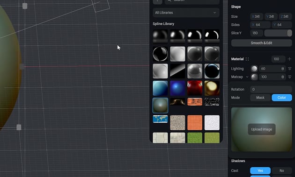
Task: Adjust the Slice Y slider
Action: (x=278, y=33)
